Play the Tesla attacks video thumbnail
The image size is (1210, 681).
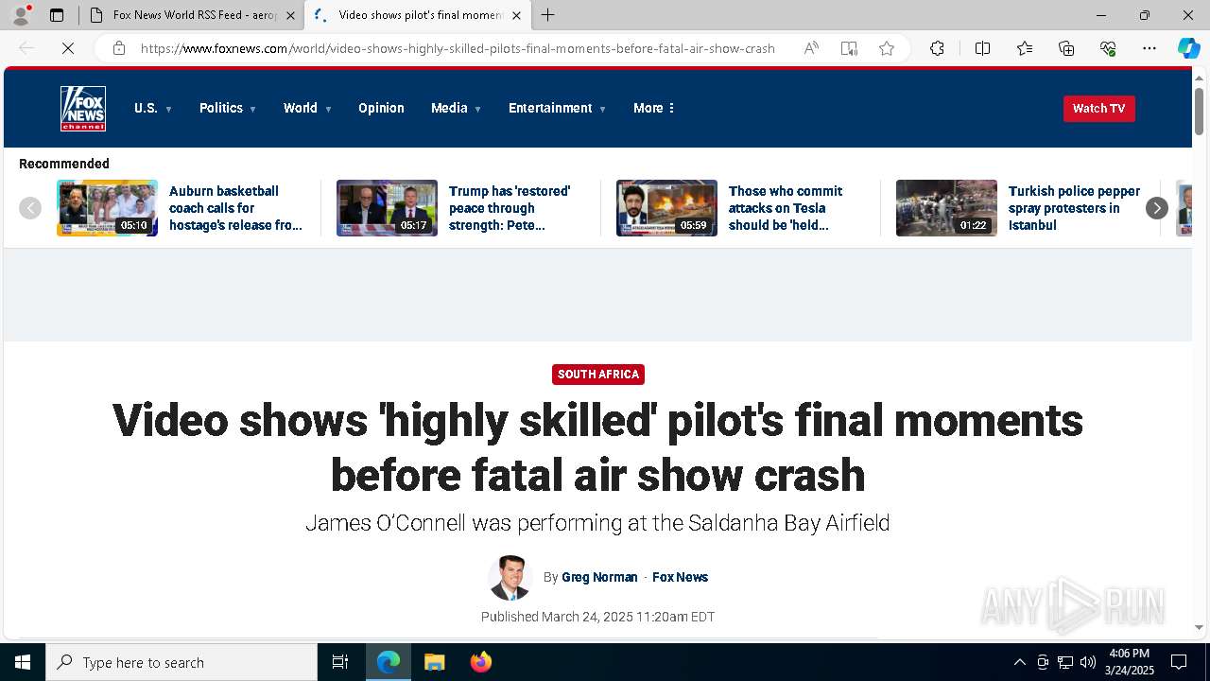click(x=666, y=208)
